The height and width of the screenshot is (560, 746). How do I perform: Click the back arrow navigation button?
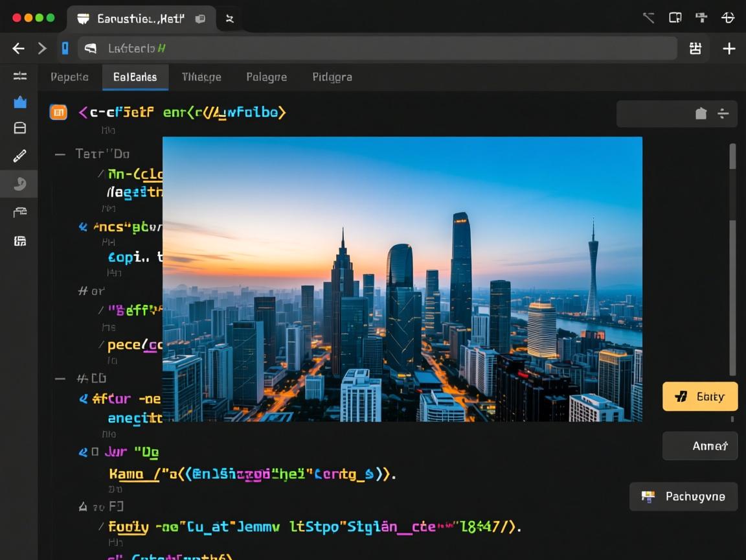(x=18, y=49)
